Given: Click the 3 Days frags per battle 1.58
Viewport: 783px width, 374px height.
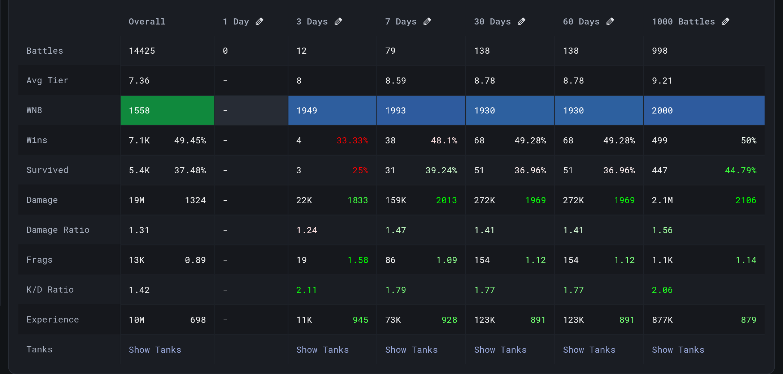Looking at the screenshot, I should [358, 260].
